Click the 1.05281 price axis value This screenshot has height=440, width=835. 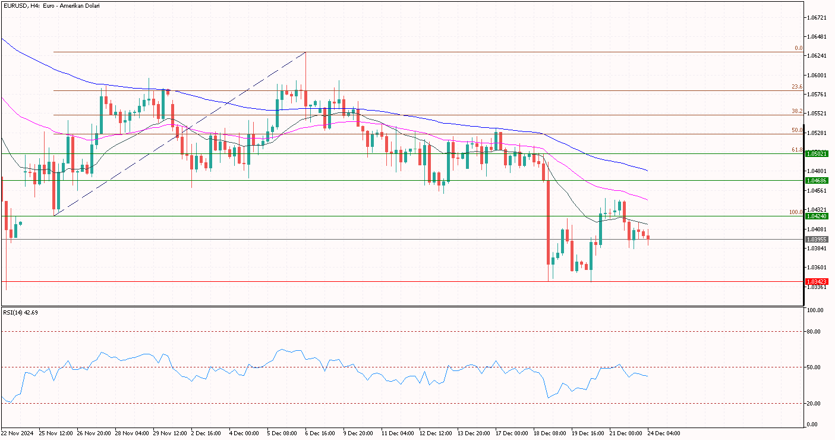pos(816,133)
